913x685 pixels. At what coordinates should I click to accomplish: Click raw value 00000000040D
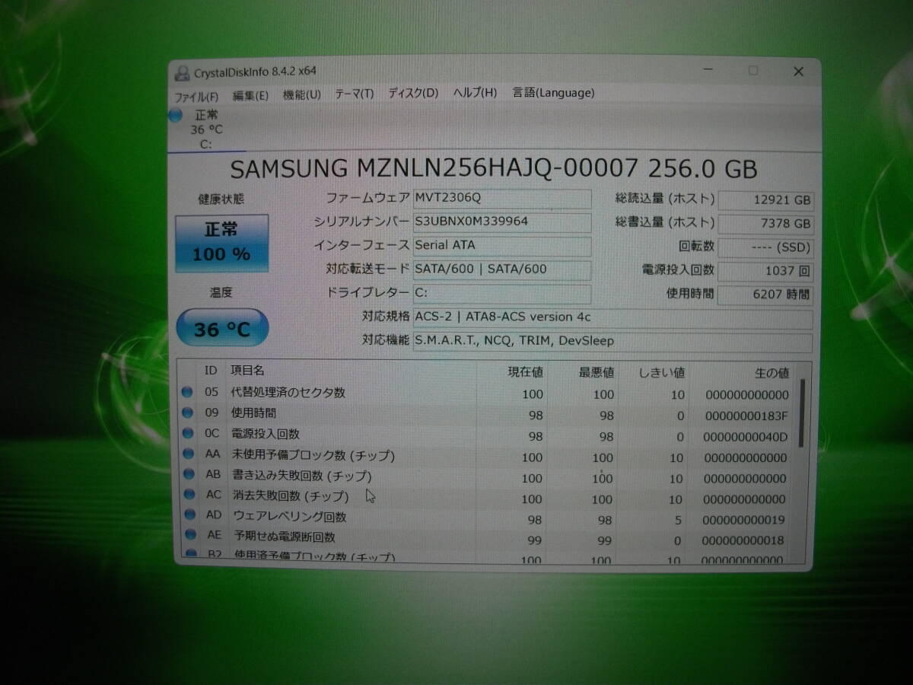click(746, 438)
